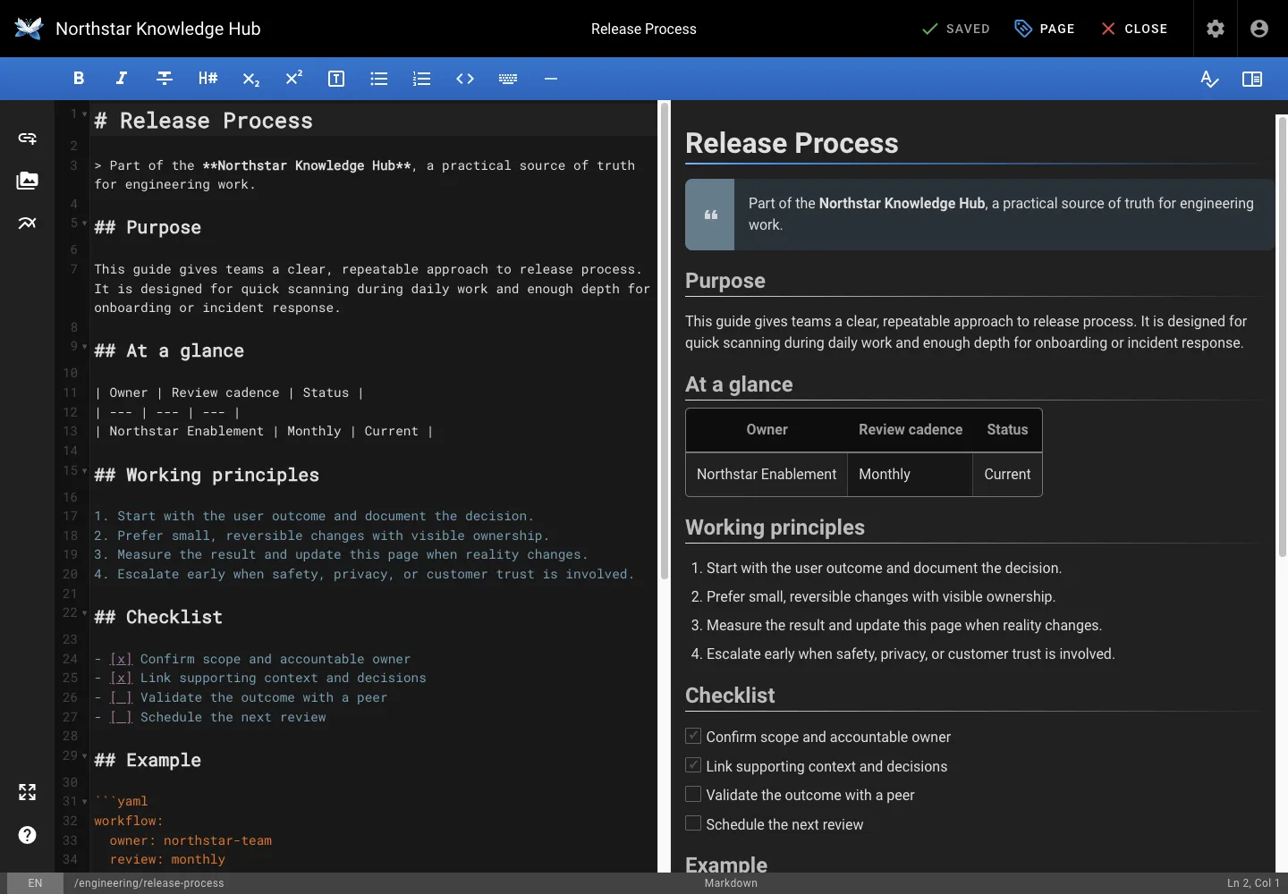1288x894 pixels.
Task: Apply italic formatting
Action: point(122,79)
